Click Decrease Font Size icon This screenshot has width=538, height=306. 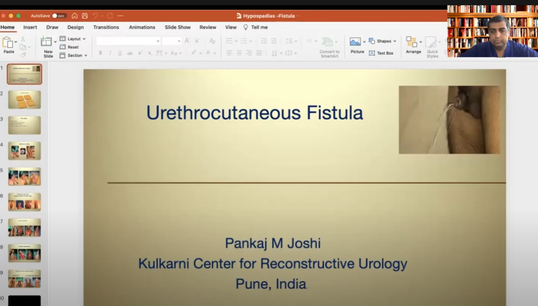(x=197, y=41)
